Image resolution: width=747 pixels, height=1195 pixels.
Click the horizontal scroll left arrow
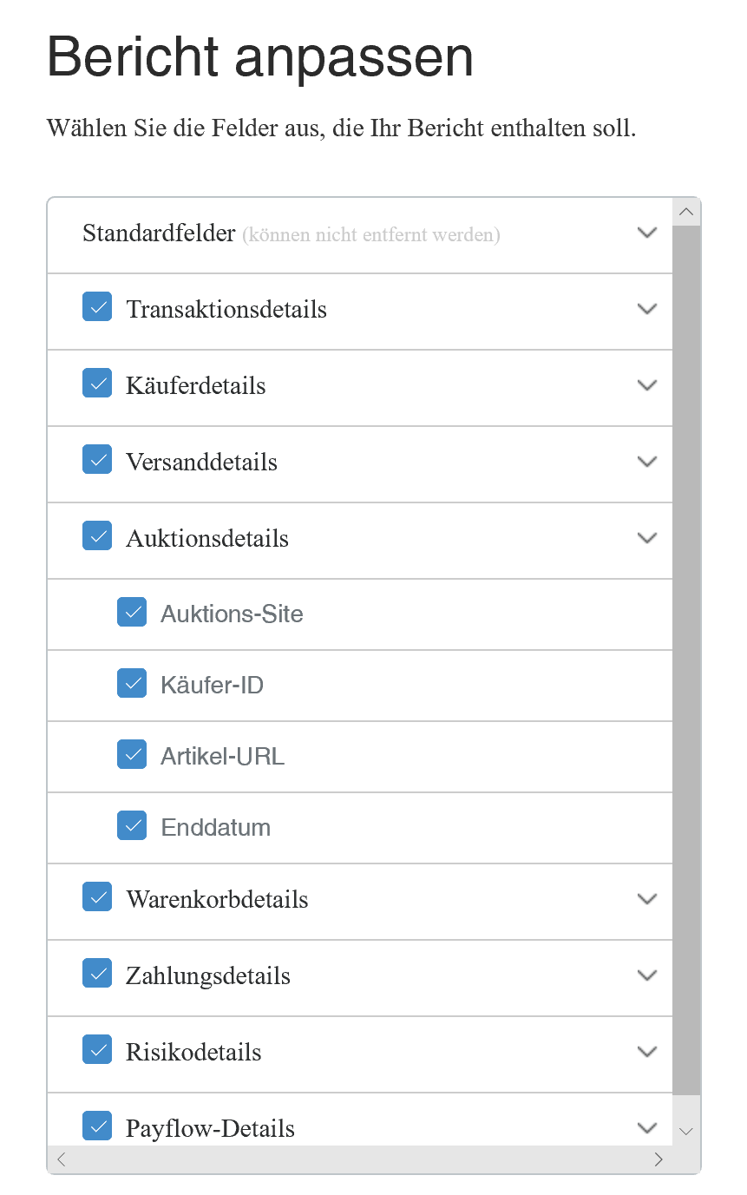click(x=62, y=1159)
